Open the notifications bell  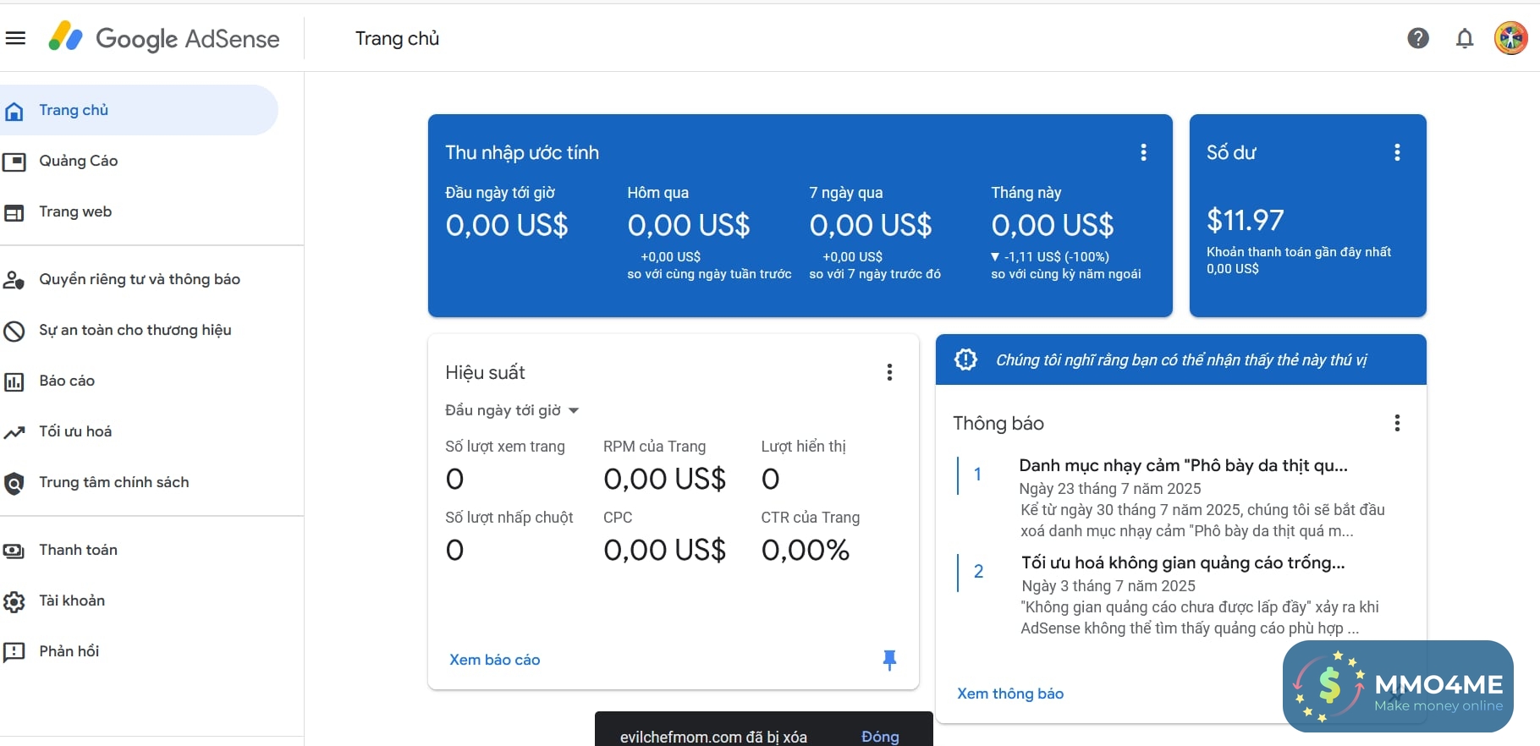click(x=1465, y=38)
